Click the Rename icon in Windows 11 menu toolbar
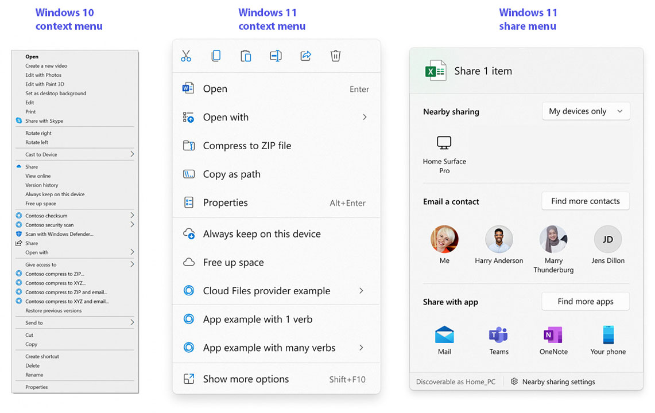The height and width of the screenshot is (413, 655). (276, 56)
